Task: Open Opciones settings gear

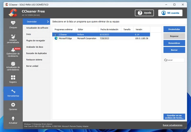Action: (13, 105)
